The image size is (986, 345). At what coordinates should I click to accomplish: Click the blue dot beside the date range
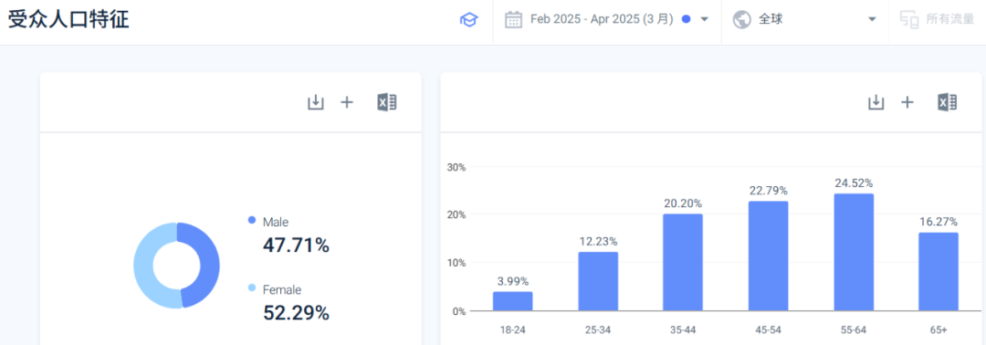click(686, 19)
